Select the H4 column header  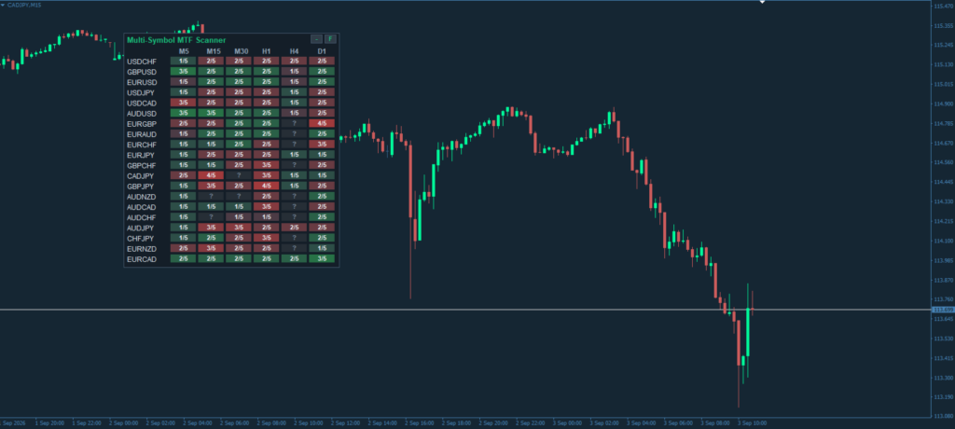click(294, 51)
